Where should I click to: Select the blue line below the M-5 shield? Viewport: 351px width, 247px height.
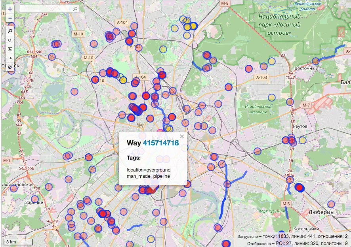click(286, 213)
